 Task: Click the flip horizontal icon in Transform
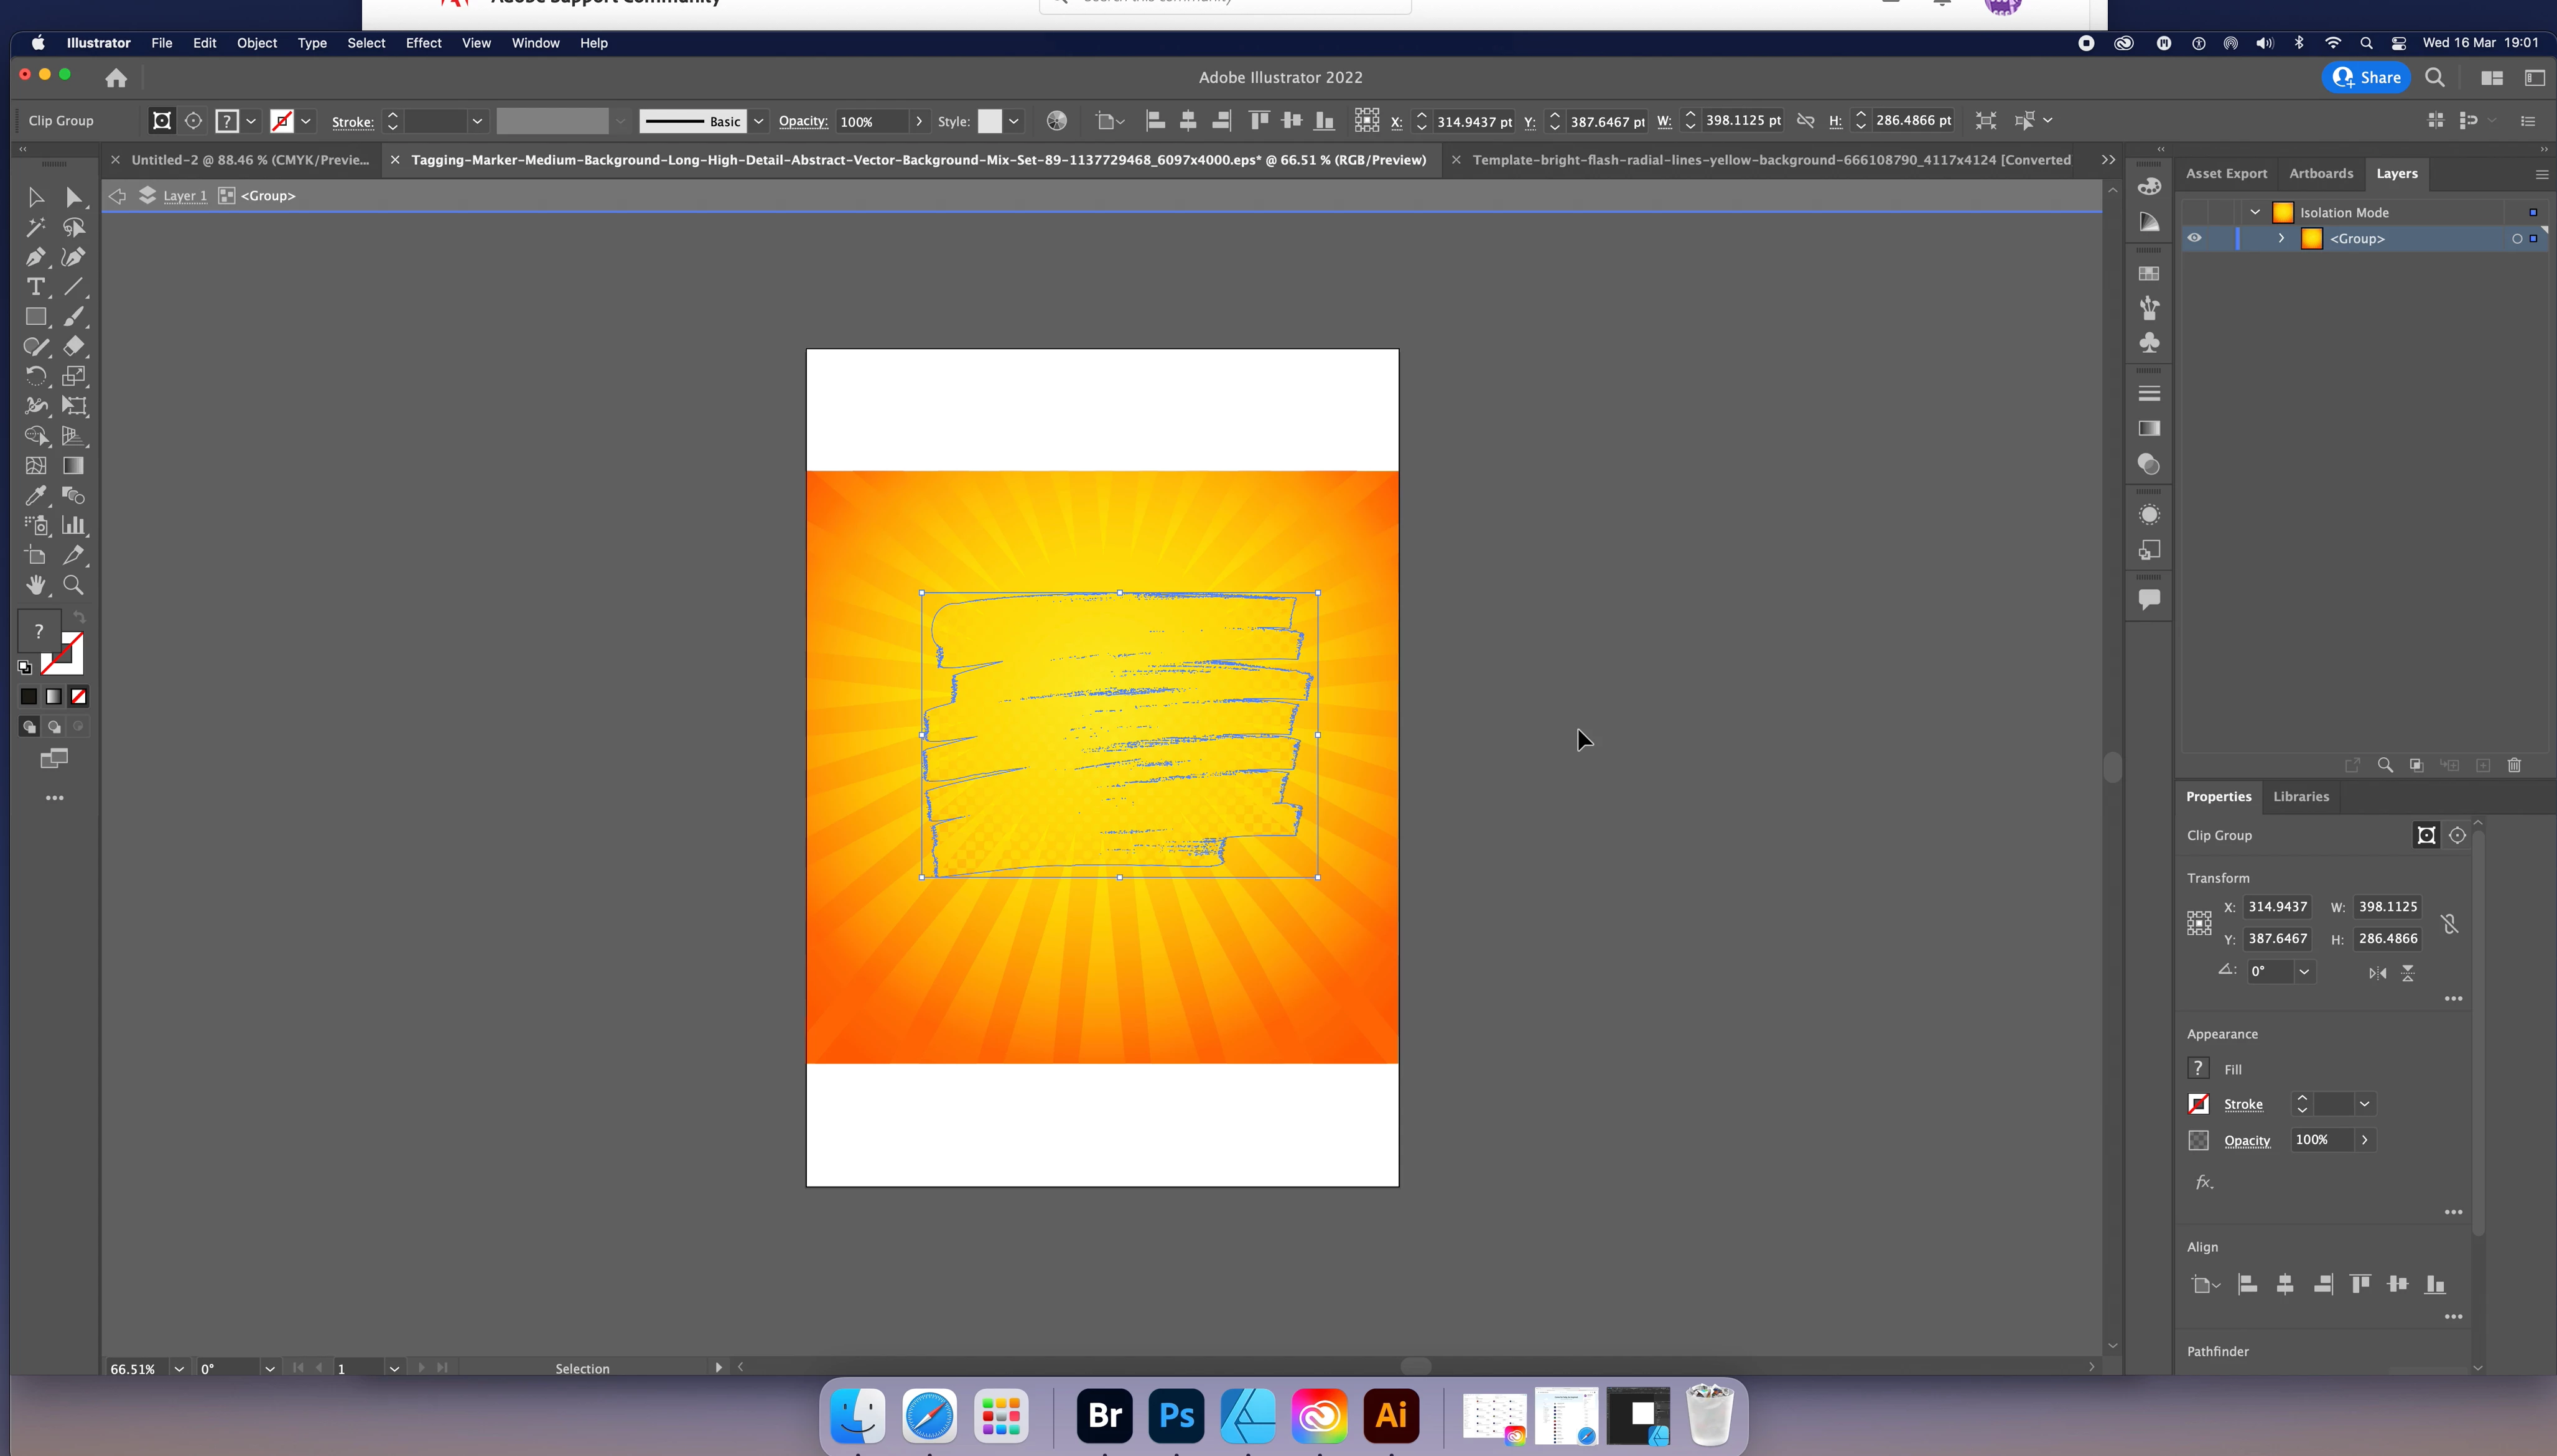click(x=2377, y=973)
